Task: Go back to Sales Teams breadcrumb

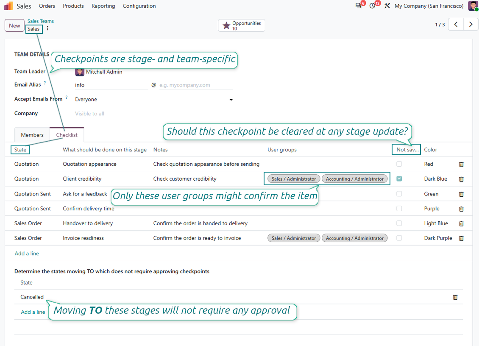Action: (41, 21)
